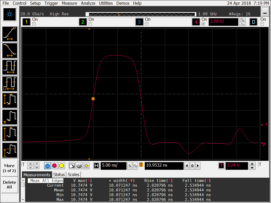The image size is (271, 203).
Task: Open the File menu
Action: [x=6, y=3]
